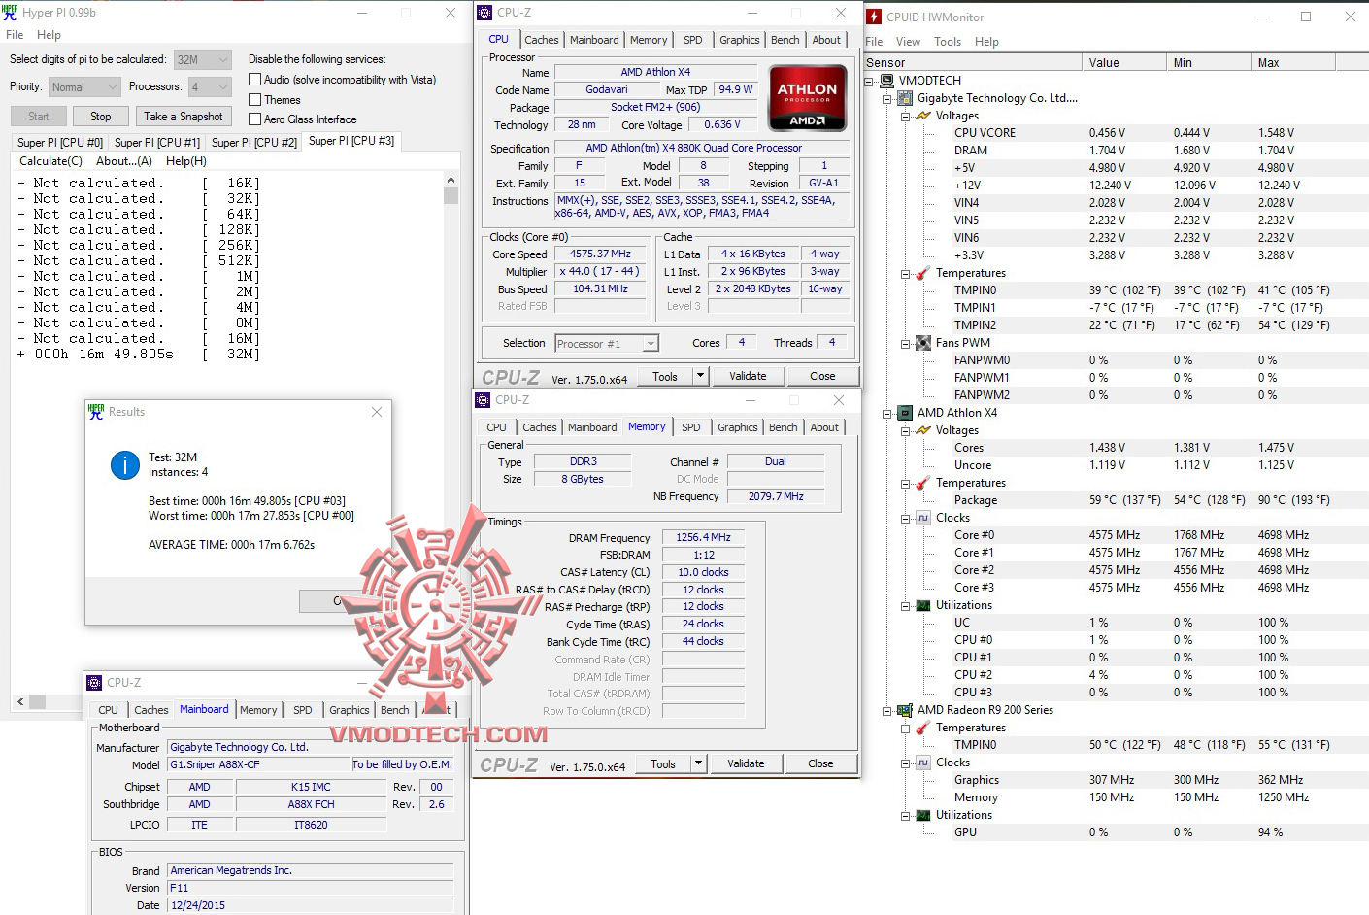Click the Hyper PI title bar icon

click(11, 13)
